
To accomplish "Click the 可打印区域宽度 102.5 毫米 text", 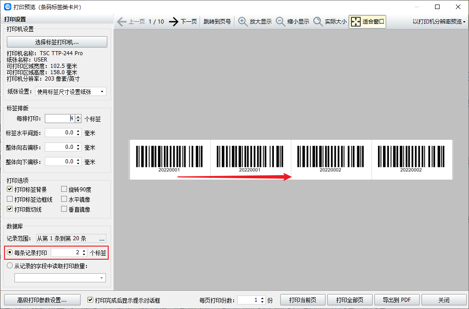I will [x=42, y=66].
